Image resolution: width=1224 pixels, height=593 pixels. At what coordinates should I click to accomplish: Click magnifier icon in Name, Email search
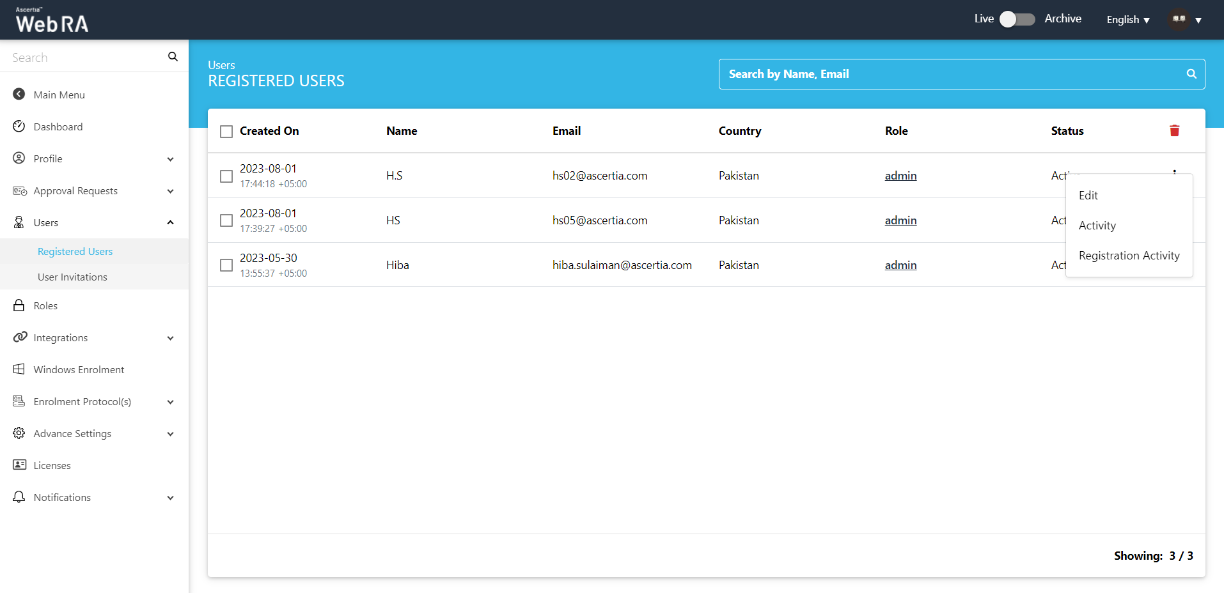click(x=1191, y=74)
